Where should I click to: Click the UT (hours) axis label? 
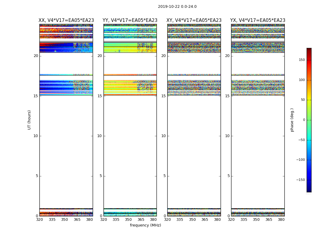tap(29, 120)
